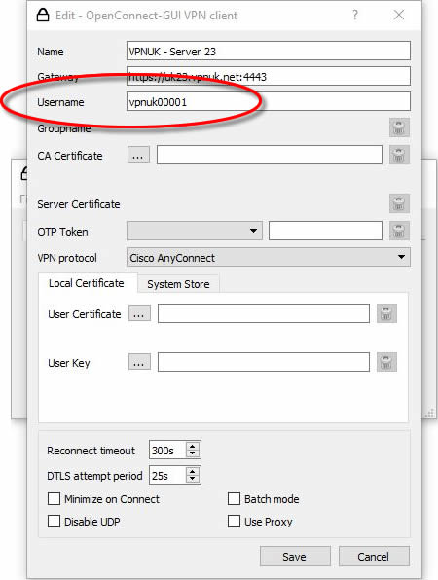Delete User Certificate via trash icon
The width and height of the screenshot is (438, 580).
coord(386,313)
